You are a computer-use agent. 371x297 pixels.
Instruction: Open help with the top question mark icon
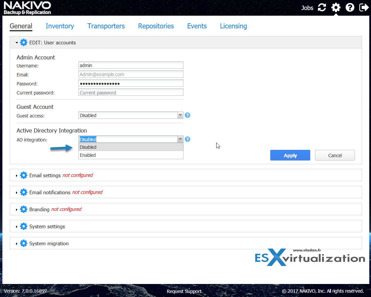(350, 8)
